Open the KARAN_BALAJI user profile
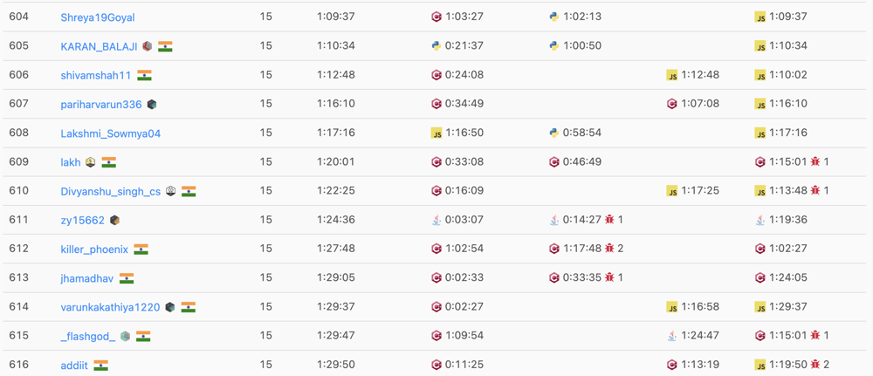The width and height of the screenshot is (873, 376). 99,46
